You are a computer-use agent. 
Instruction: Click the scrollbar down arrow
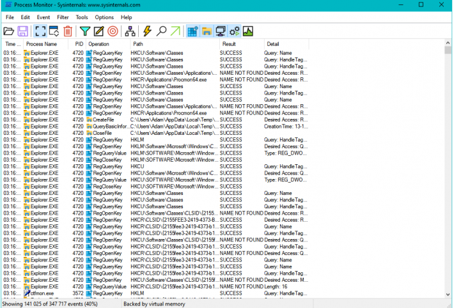448,295
